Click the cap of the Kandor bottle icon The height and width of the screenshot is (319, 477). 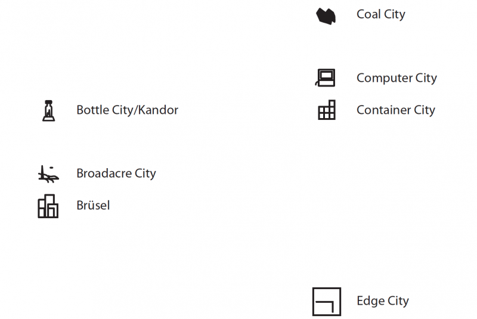tap(49, 102)
